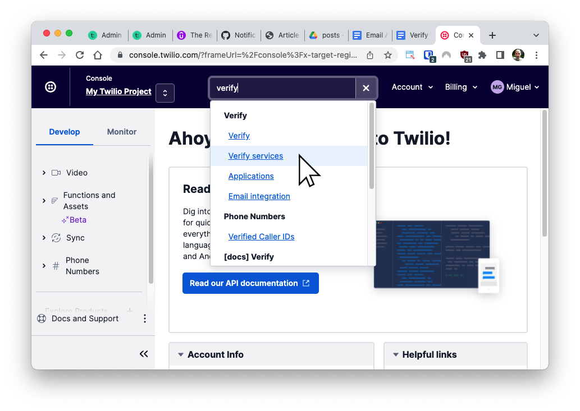Image resolution: width=580 pixels, height=411 pixels.
Task: Open a new browser tab
Action: click(492, 35)
